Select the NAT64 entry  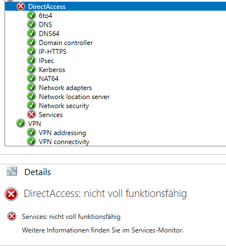[x=48, y=79]
